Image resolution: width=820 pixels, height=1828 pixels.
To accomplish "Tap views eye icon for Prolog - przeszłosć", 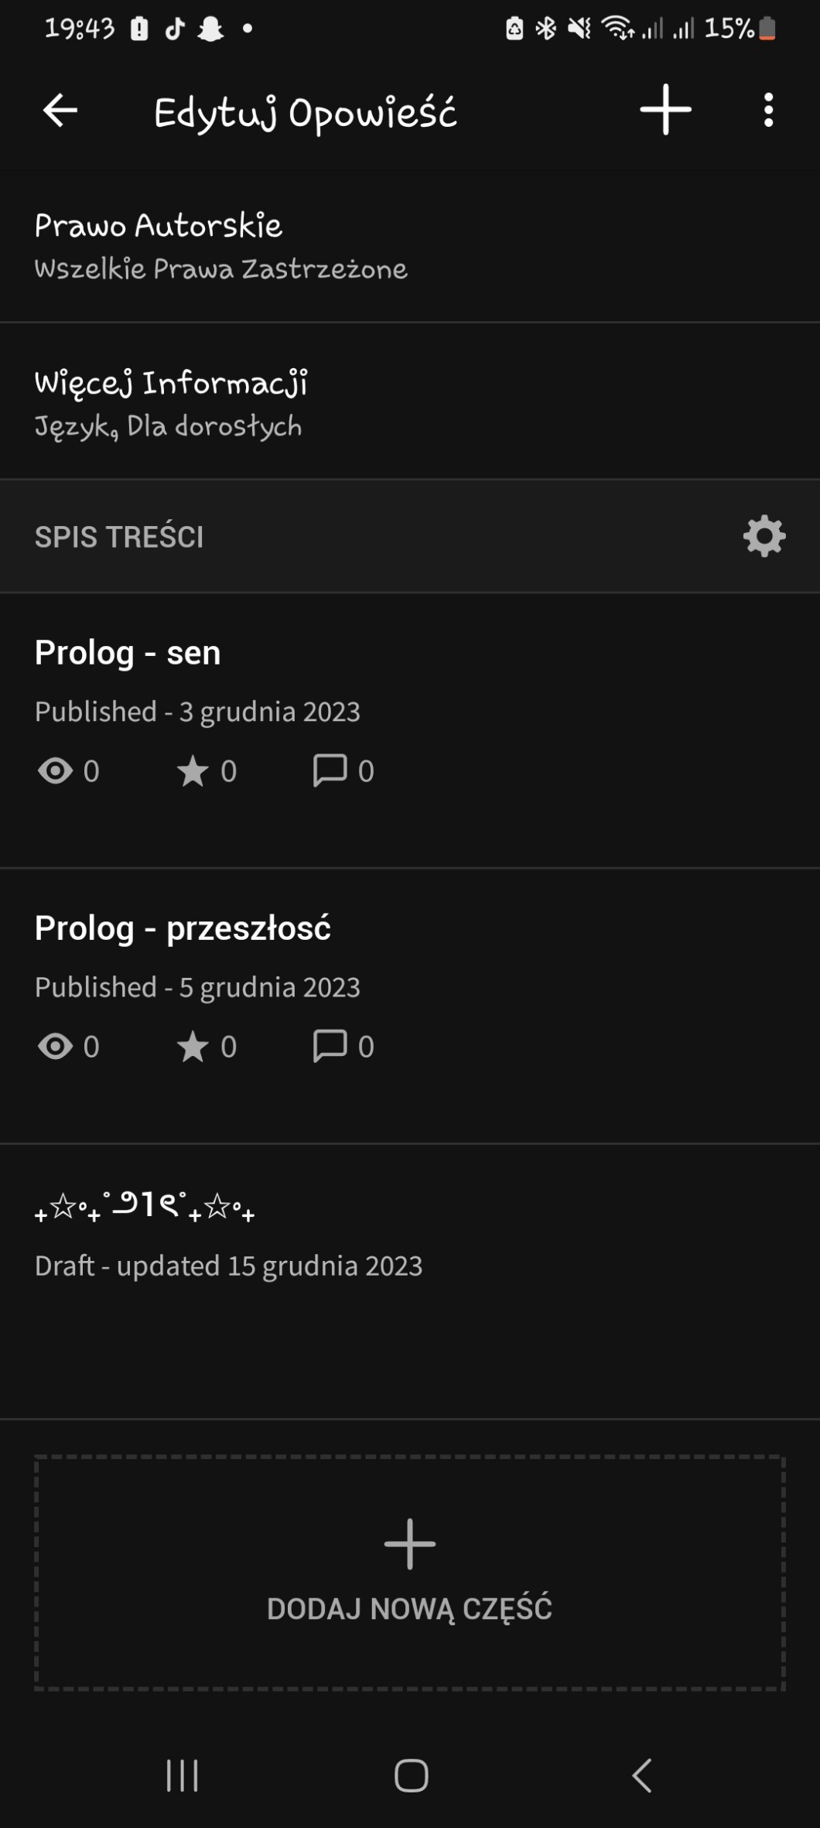I will coord(55,1047).
